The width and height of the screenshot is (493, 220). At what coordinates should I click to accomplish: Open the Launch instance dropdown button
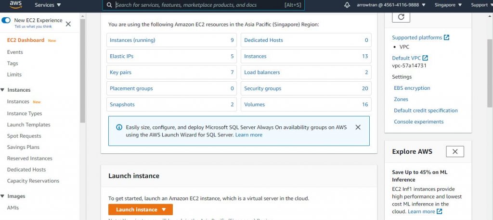141,209
